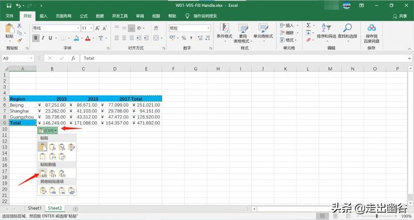Select cell containing ¥ 251,021.00

pos(146,105)
